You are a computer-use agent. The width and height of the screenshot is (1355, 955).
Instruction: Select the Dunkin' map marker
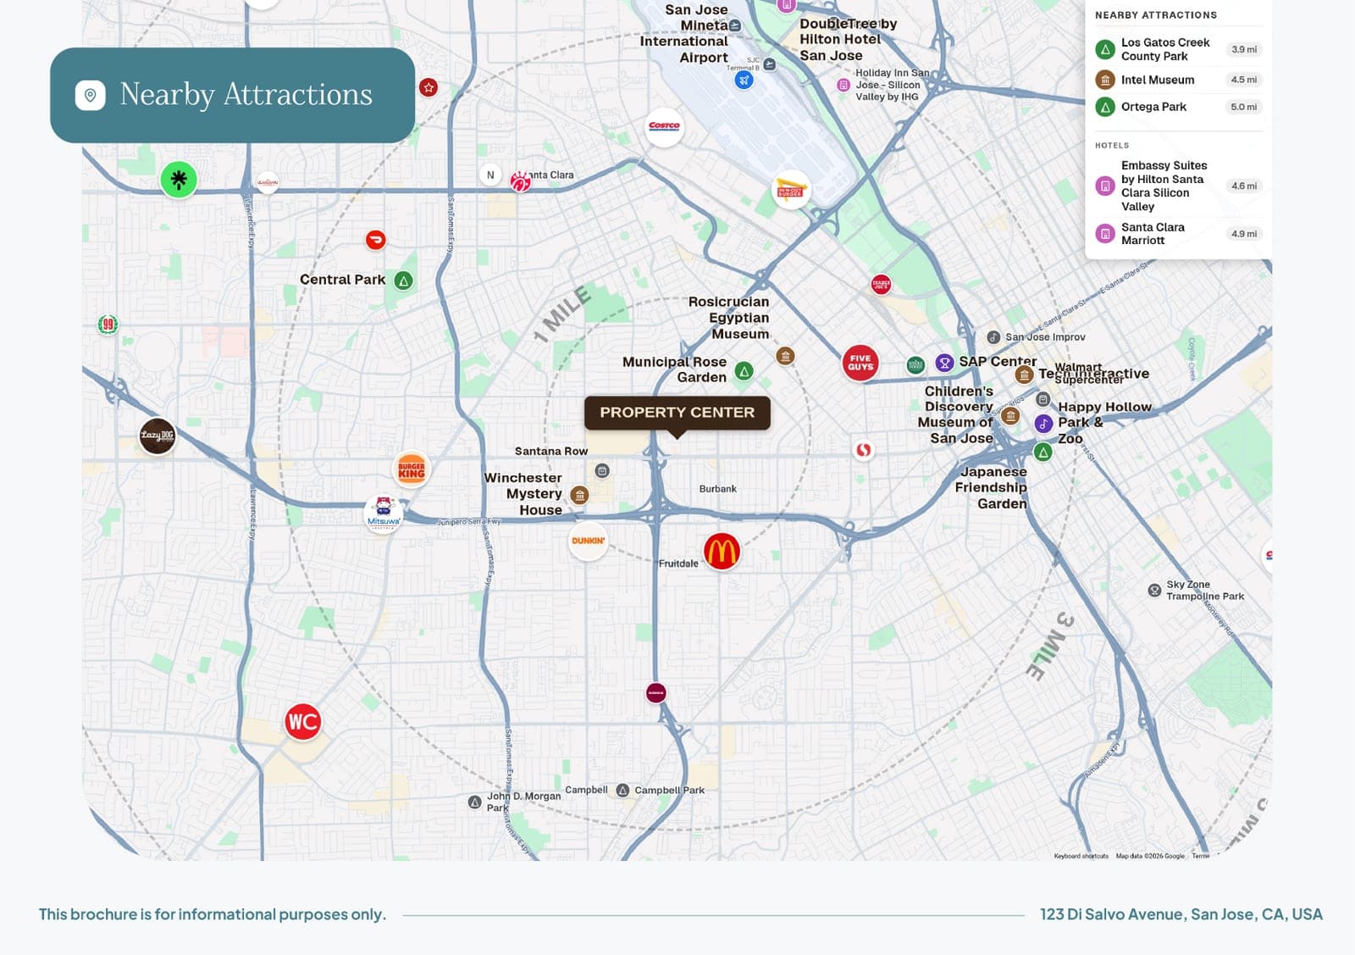click(x=588, y=541)
